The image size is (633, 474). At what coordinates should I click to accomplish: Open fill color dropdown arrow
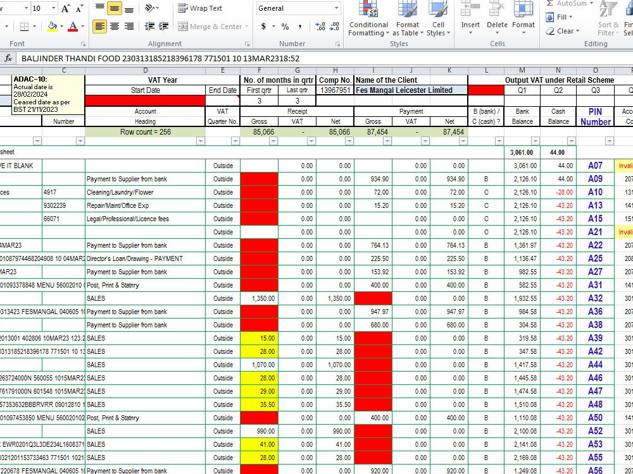(61, 27)
